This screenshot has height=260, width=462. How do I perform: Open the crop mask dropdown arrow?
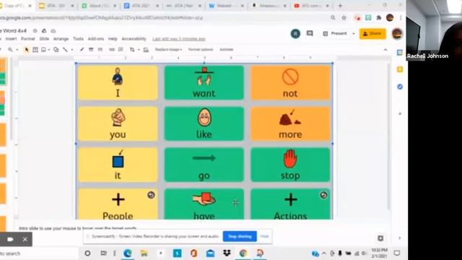coord(139,50)
